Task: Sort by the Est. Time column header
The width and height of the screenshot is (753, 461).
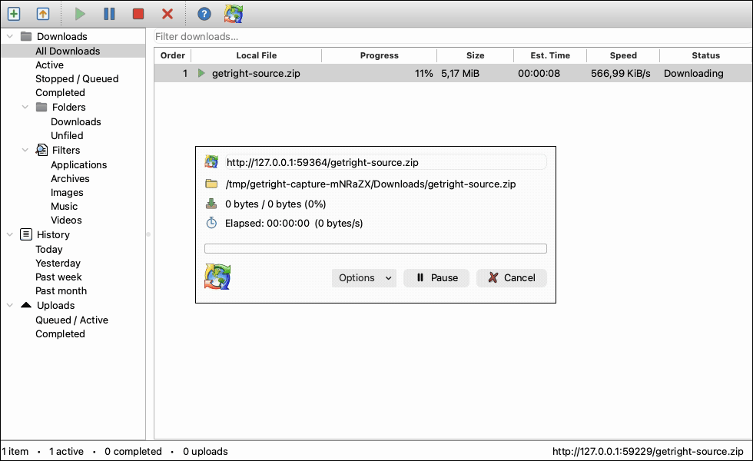Action: 550,55
